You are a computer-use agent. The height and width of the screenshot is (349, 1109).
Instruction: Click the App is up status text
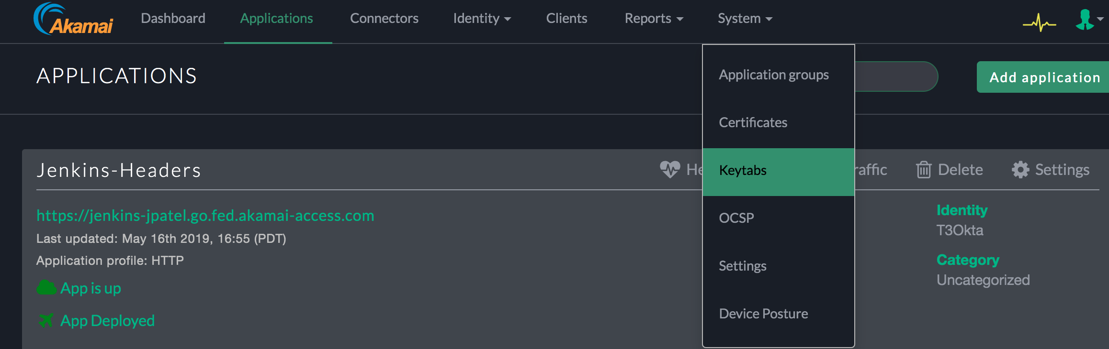(x=91, y=288)
